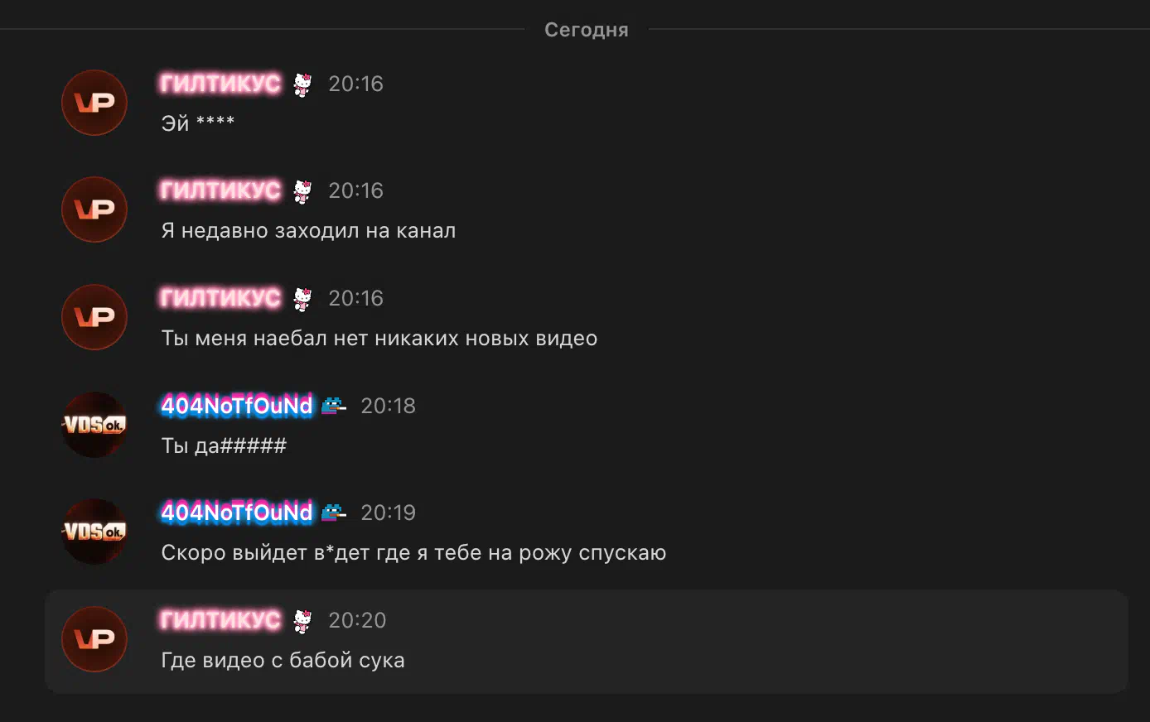Screen dimensions: 1150x722
Task: Click Hello Kitty badge at third 20:16 message
Action: [x=302, y=299]
